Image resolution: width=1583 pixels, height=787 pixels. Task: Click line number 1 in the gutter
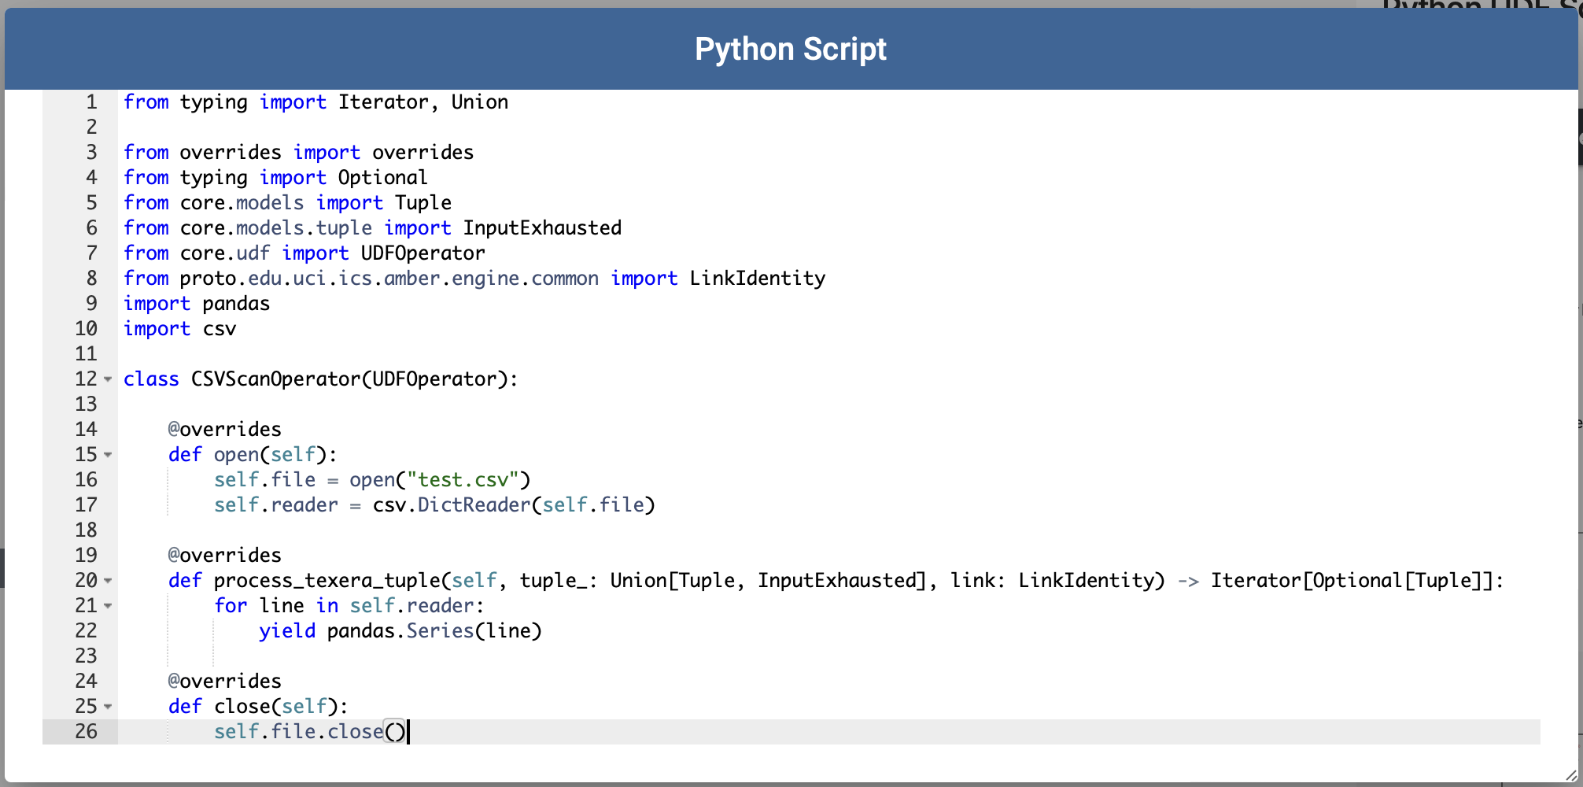coord(91,102)
